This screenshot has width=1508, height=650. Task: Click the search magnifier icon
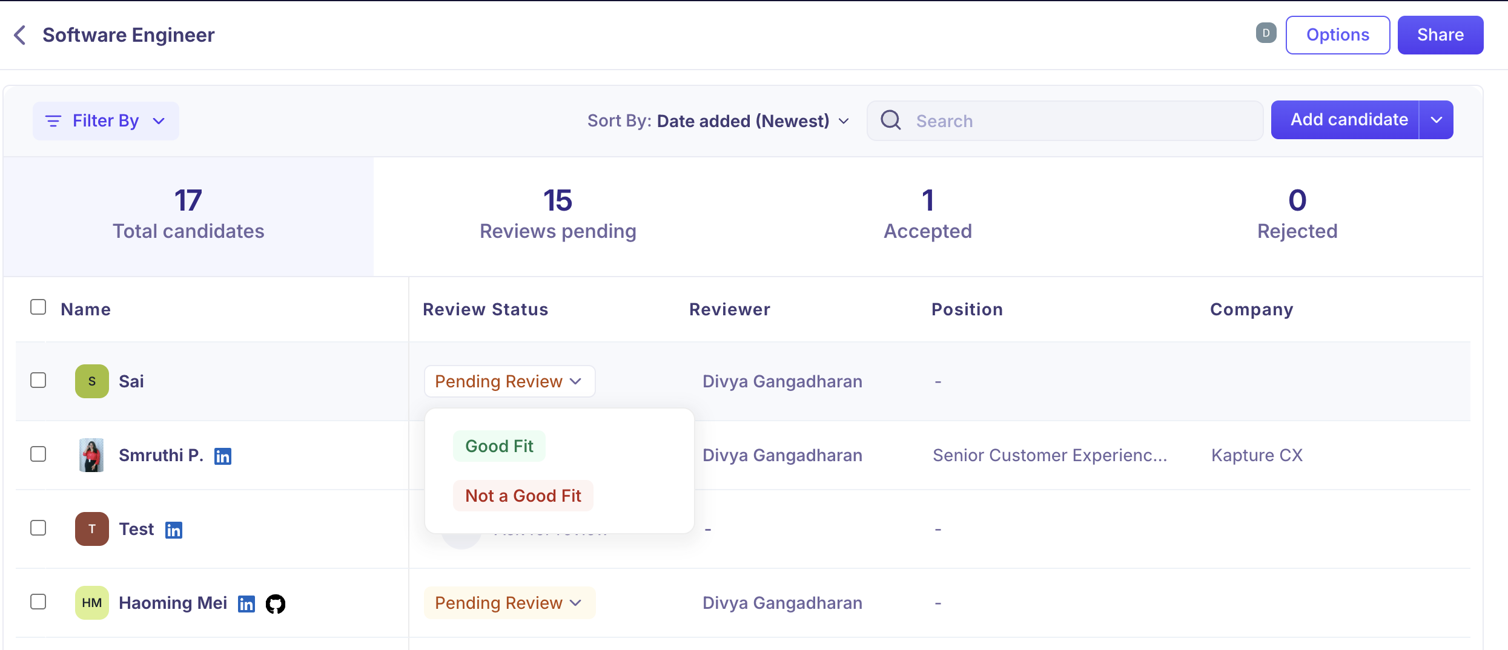click(x=890, y=120)
